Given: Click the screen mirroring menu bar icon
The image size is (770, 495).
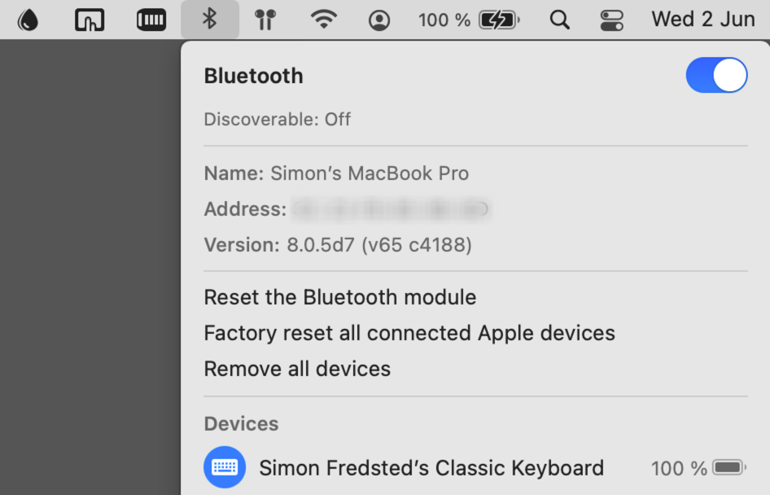Looking at the screenshot, I should tap(90, 20).
